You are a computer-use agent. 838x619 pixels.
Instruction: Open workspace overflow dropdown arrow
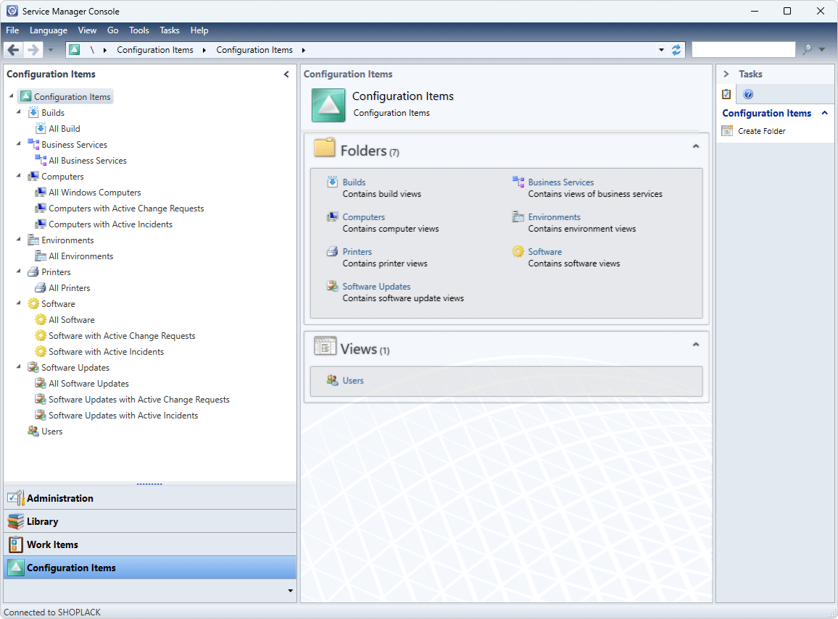(x=290, y=591)
